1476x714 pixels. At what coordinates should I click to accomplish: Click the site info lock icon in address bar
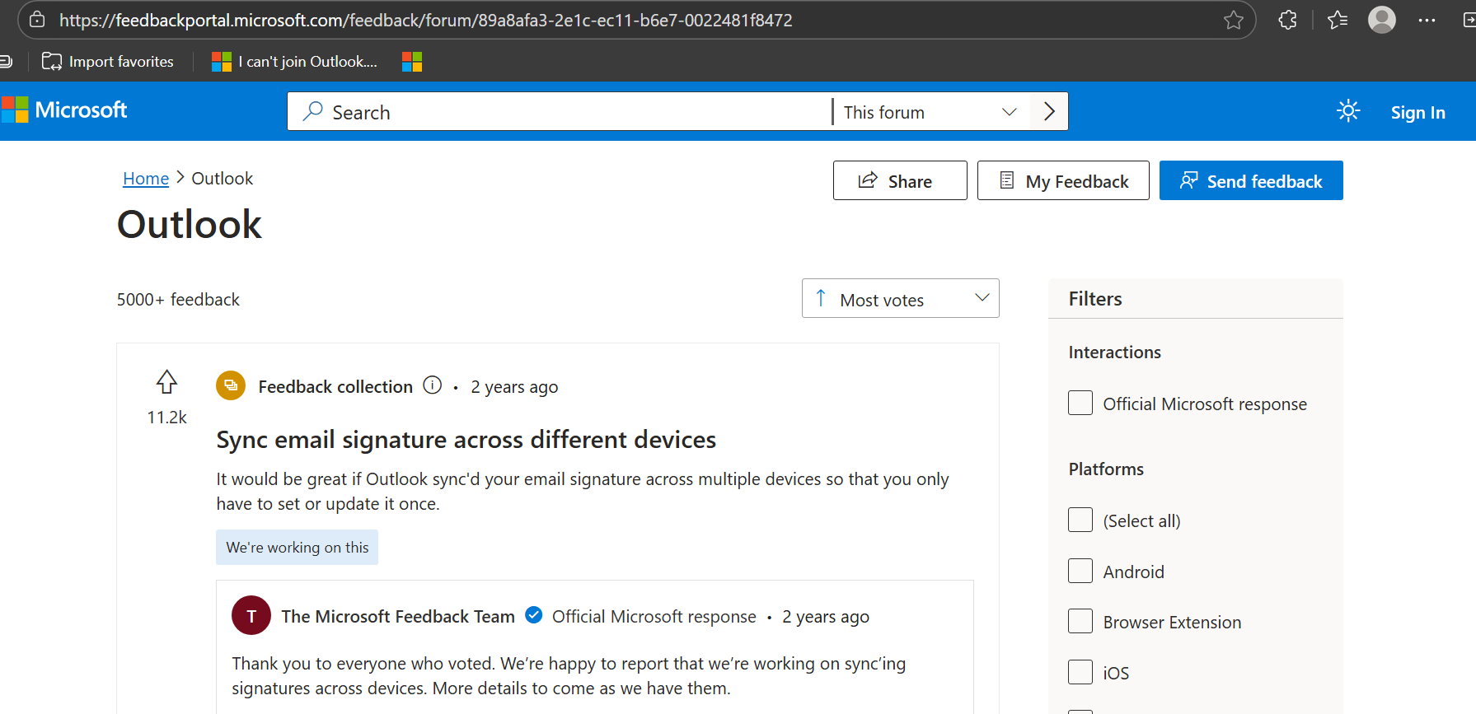click(x=37, y=20)
